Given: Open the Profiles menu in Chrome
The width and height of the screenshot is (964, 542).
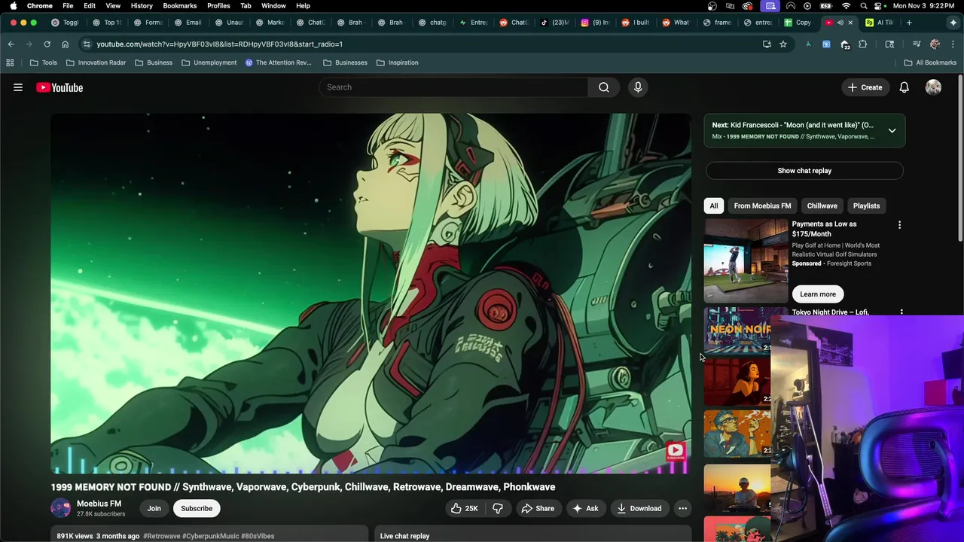Looking at the screenshot, I should click(x=218, y=5).
